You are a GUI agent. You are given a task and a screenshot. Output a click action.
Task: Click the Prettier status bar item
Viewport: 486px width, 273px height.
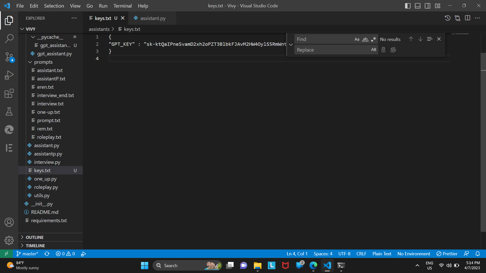(447, 254)
